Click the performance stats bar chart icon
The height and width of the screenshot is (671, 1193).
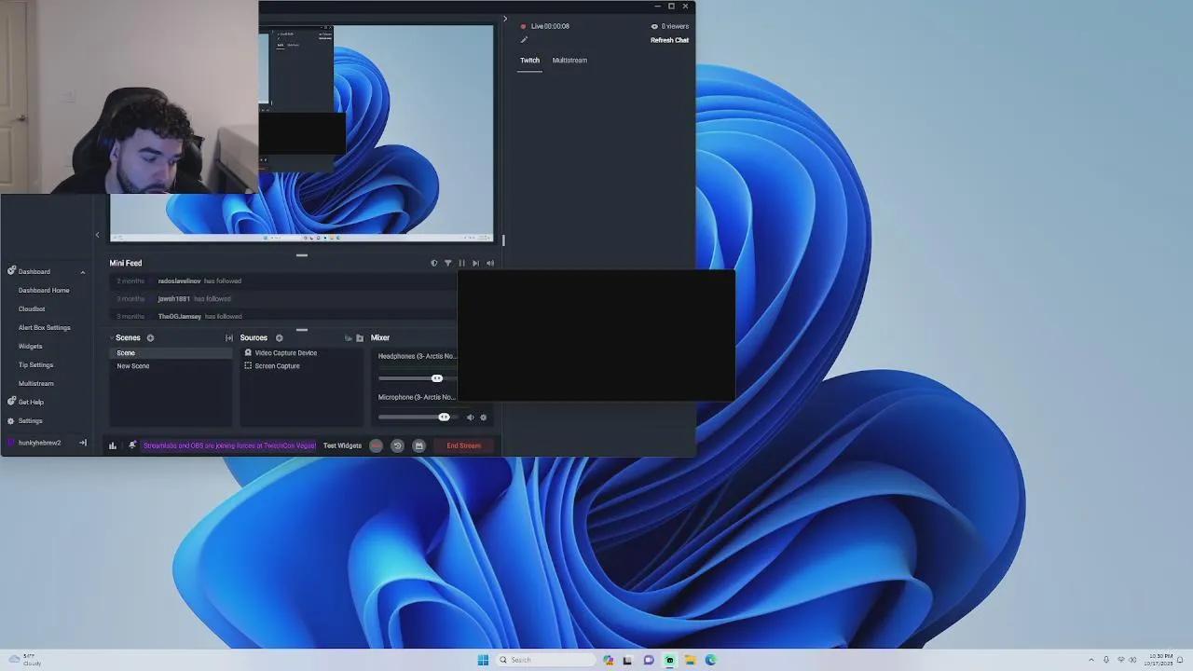(x=113, y=445)
